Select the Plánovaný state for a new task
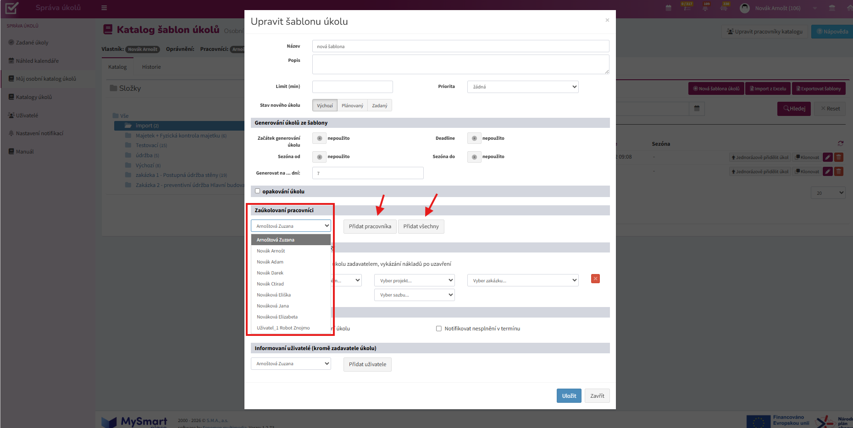 [x=352, y=105]
